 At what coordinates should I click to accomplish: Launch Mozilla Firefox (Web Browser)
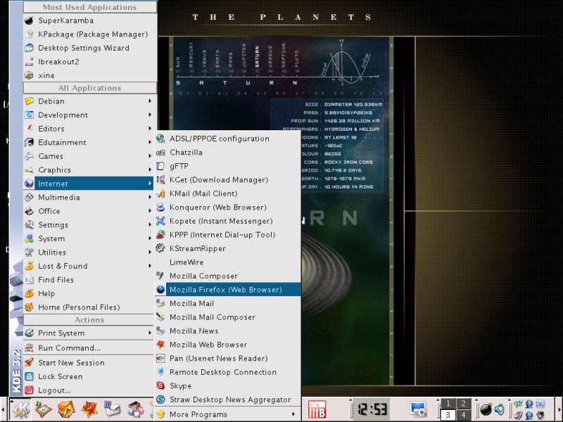coord(225,290)
